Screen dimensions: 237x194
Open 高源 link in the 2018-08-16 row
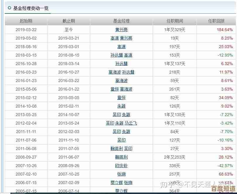coord(121,47)
